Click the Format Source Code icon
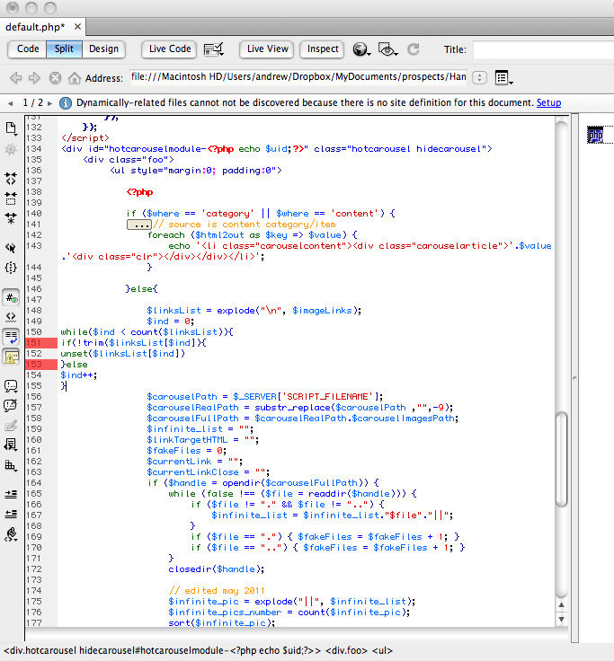The height and width of the screenshot is (661, 614). coord(11,534)
